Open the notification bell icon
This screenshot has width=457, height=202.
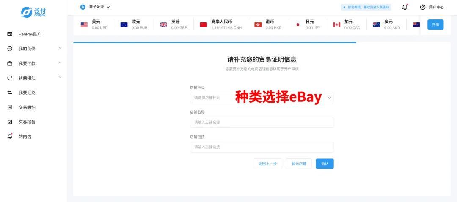405,7
